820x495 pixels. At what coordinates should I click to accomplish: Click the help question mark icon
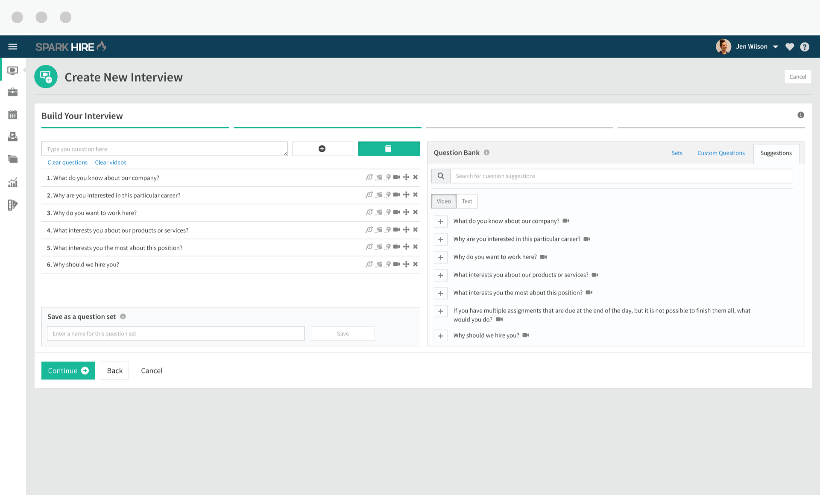[x=805, y=47]
